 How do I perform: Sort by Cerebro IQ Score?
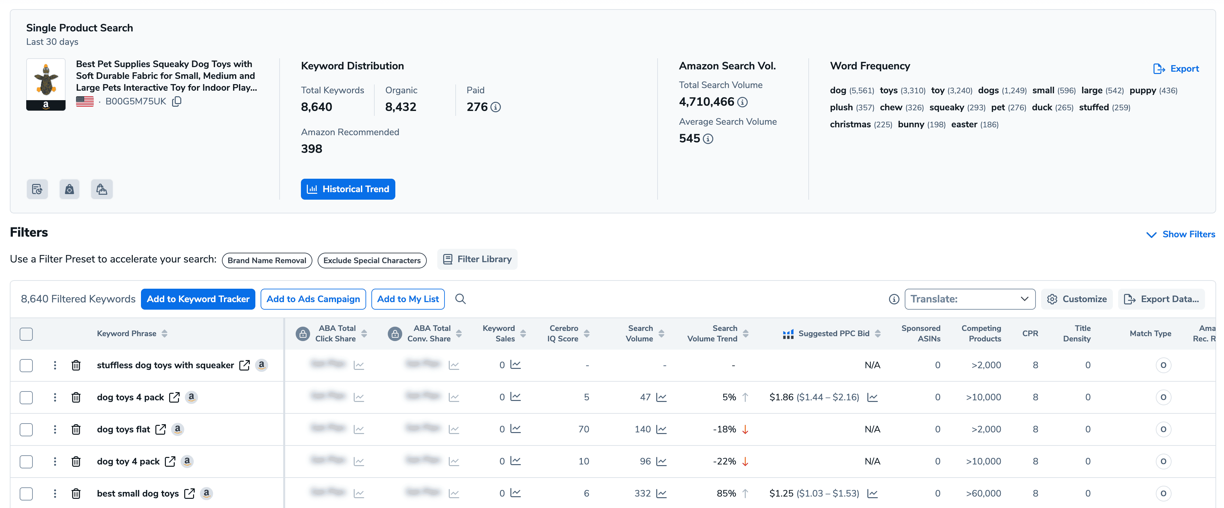point(586,334)
